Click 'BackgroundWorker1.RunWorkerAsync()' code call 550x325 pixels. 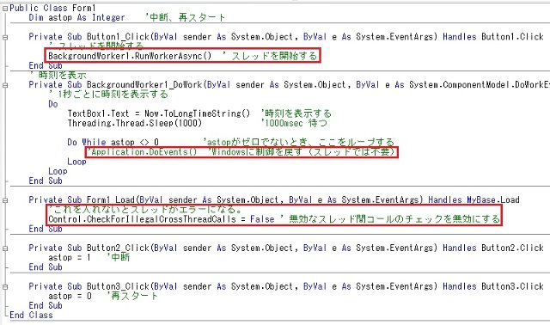[x=130, y=56]
